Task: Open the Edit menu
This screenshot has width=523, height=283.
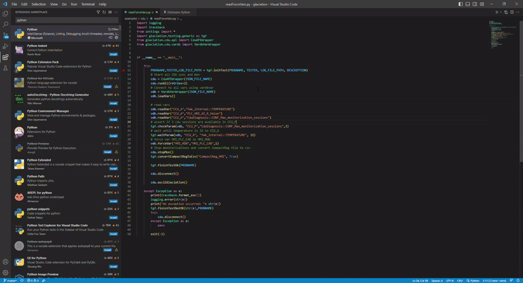Action: coord(24,5)
